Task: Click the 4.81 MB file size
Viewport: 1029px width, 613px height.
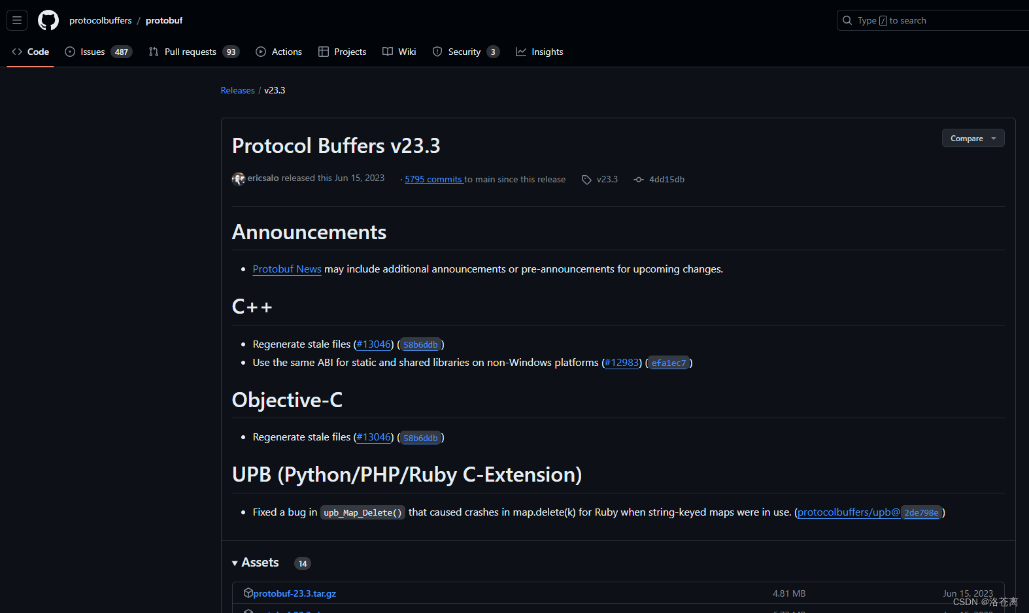Action: [789, 593]
